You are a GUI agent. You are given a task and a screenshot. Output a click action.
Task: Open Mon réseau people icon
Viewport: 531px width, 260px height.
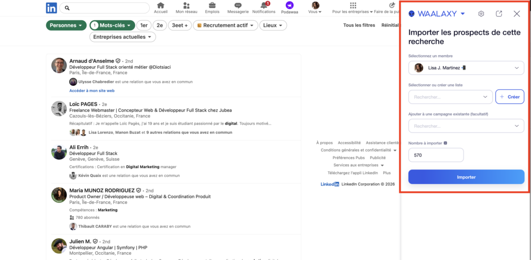186,5
